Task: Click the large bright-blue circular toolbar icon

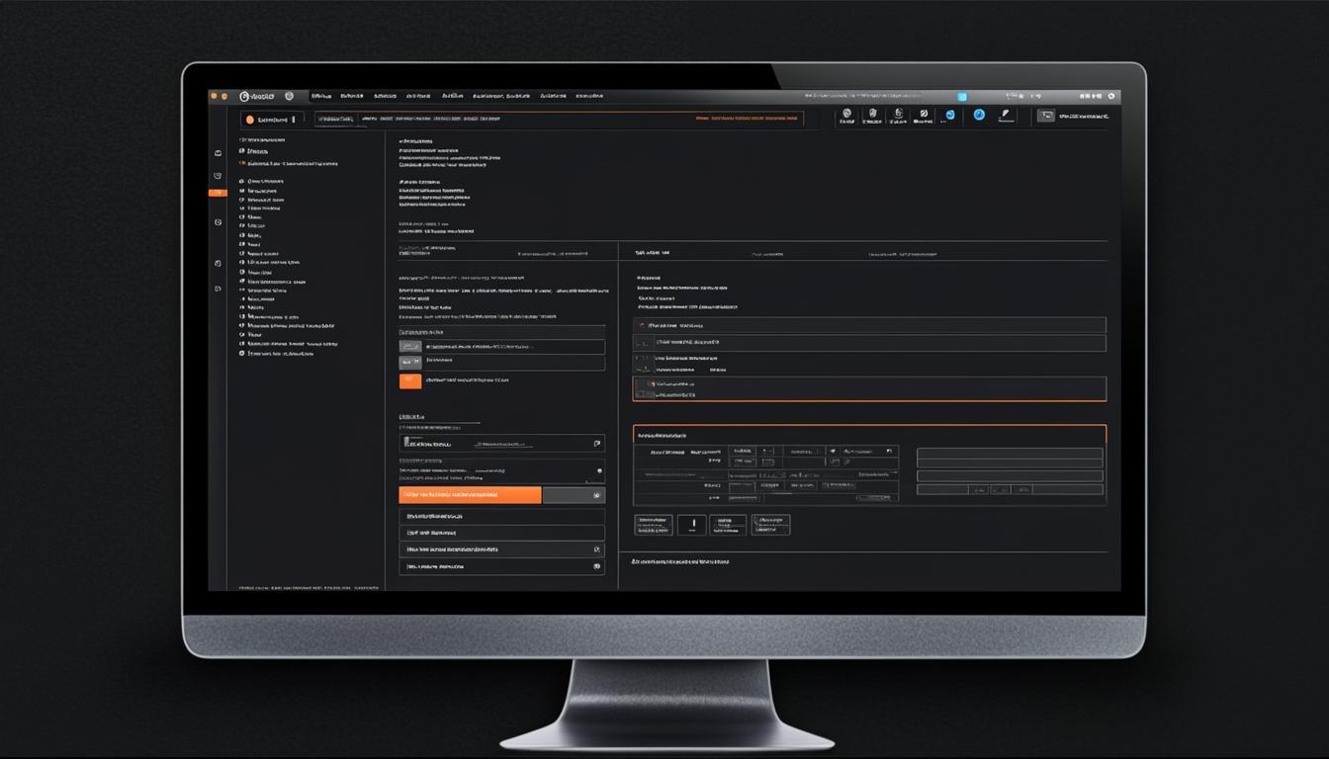Action: point(979,115)
